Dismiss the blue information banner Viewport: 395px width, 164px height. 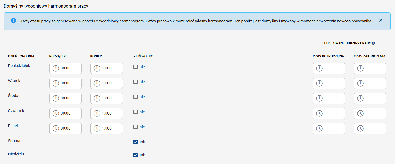pos(380,20)
